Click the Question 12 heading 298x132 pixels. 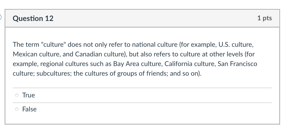[x=33, y=18]
